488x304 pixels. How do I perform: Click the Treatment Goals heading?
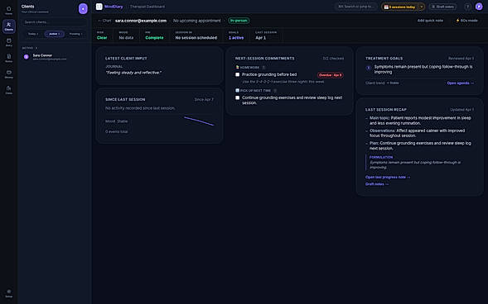(x=384, y=59)
